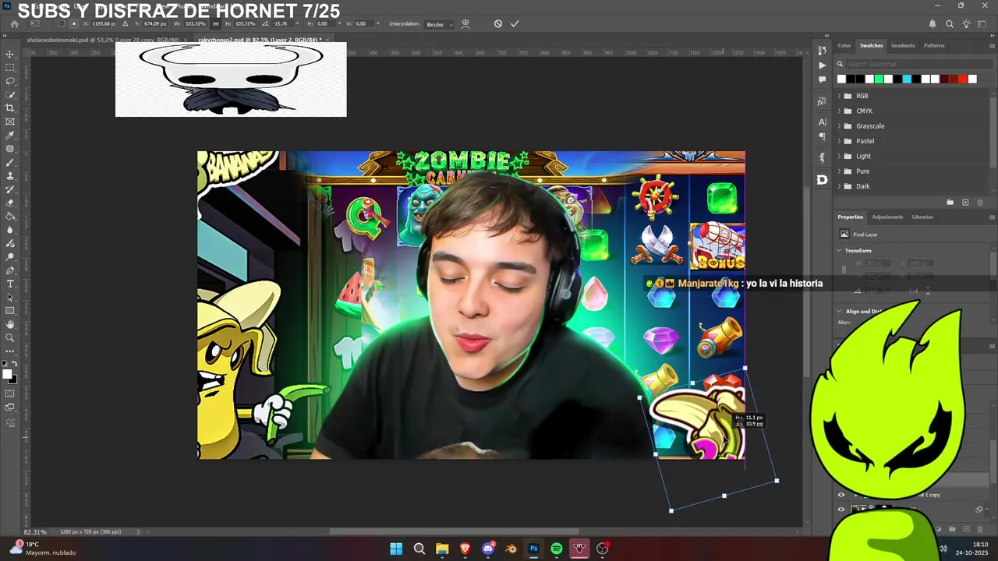Expand the Dark swatch group
The image size is (998, 561).
[x=839, y=186]
